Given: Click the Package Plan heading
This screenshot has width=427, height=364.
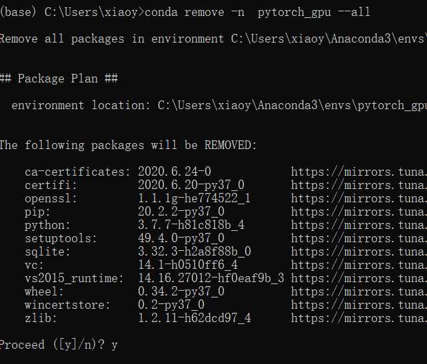Looking at the screenshot, I should pyautogui.click(x=59, y=79).
